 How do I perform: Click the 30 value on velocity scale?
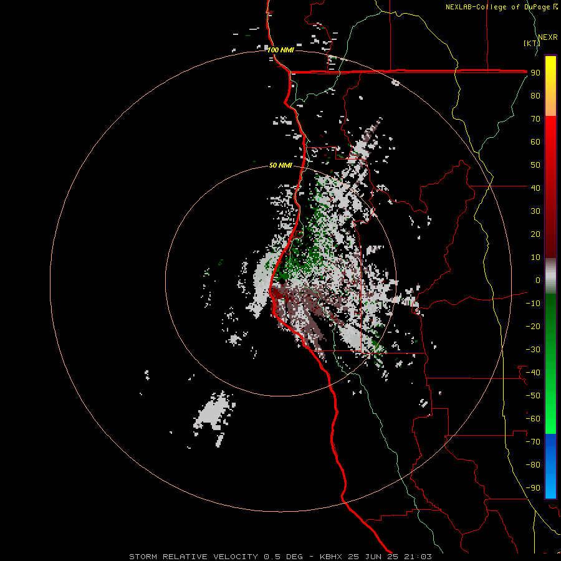(x=535, y=211)
